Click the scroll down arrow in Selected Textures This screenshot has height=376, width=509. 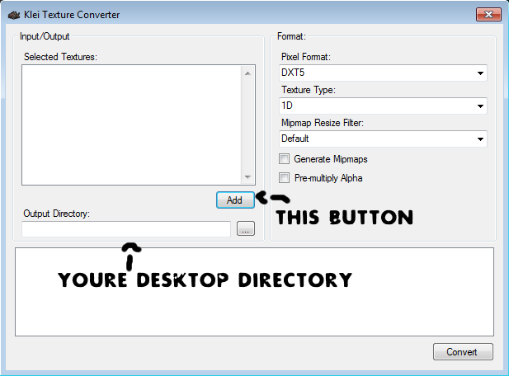[247, 176]
